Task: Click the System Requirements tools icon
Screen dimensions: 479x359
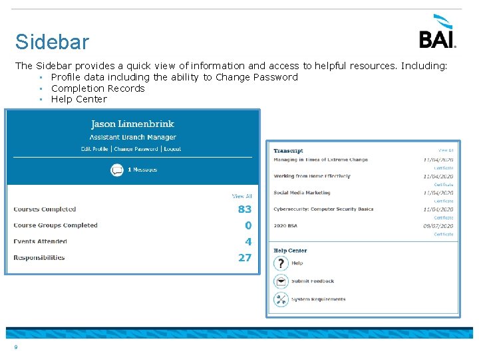Action: (281, 299)
